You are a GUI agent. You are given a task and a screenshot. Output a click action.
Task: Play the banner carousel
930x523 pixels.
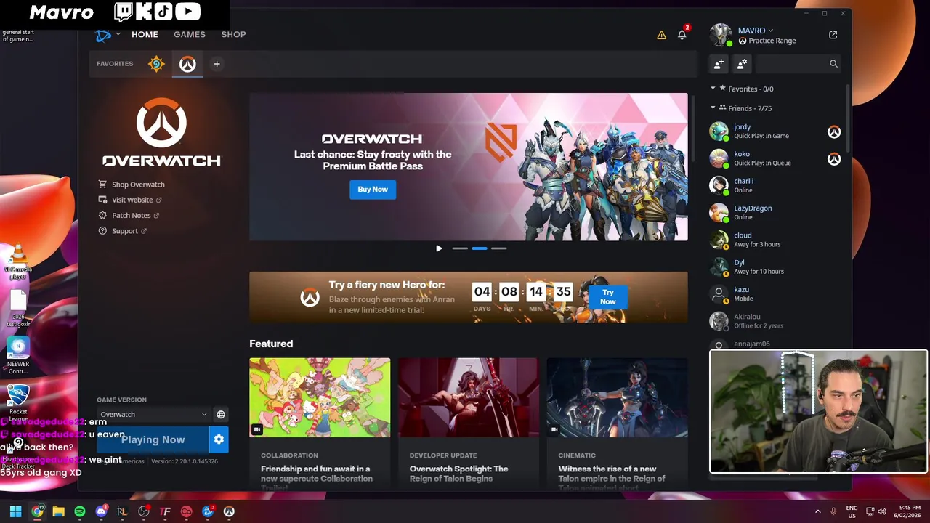pos(439,248)
